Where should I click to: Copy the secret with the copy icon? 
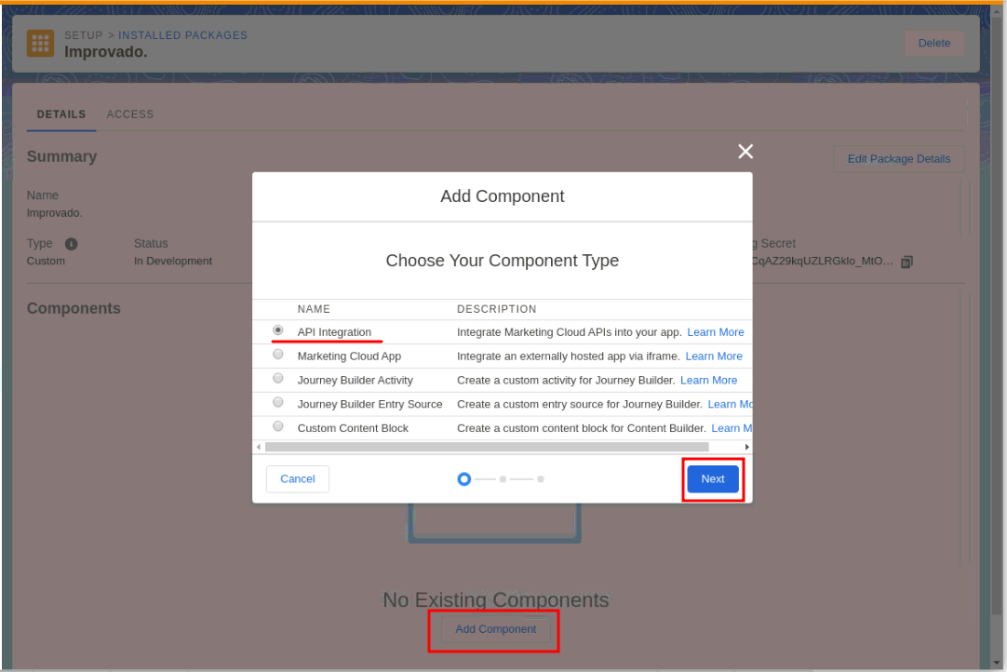click(x=906, y=262)
